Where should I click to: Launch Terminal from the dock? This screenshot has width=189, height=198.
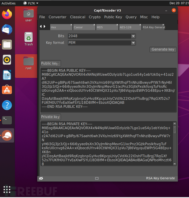[x=7, y=120]
